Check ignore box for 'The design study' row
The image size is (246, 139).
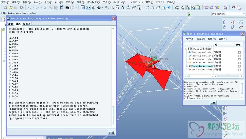tap(239, 59)
